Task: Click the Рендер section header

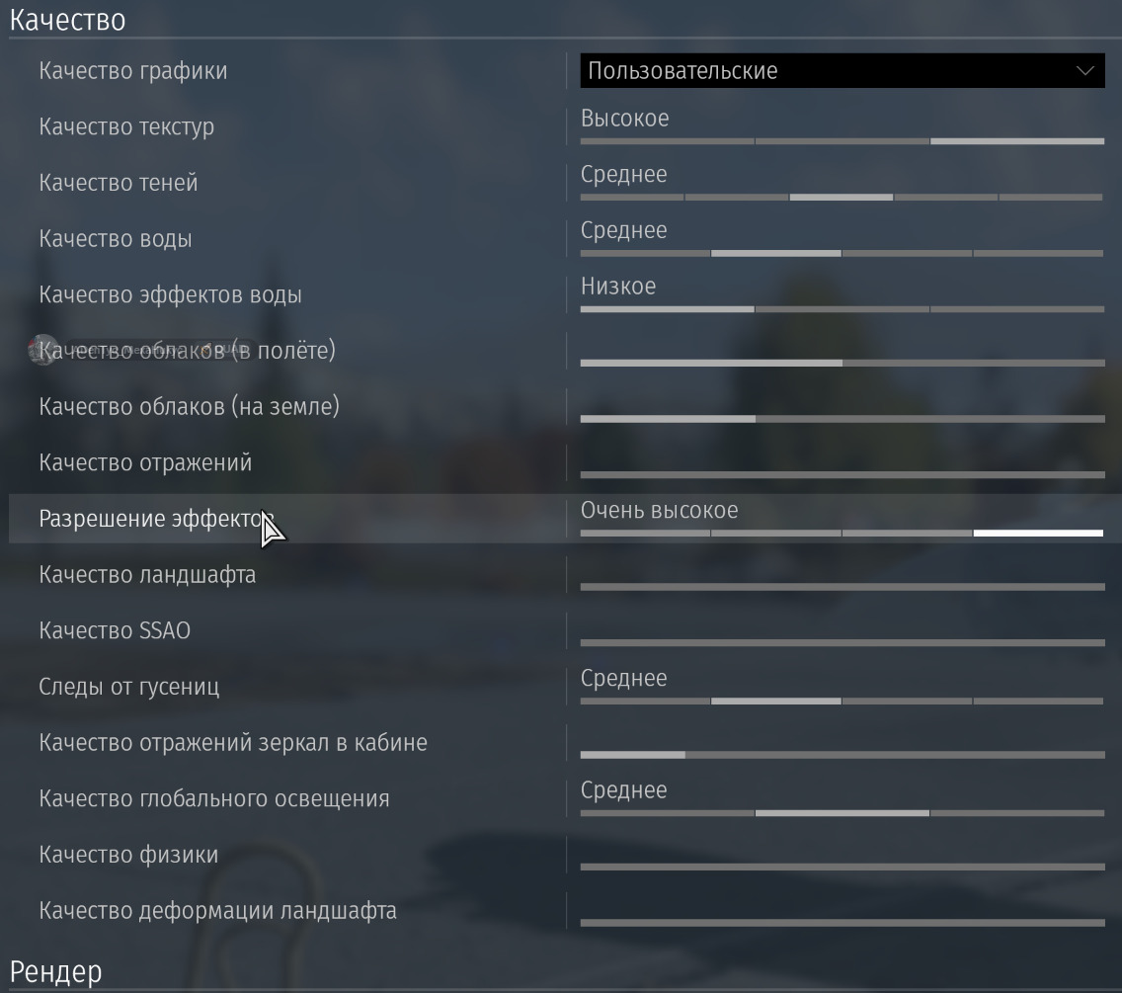Action: (55, 971)
